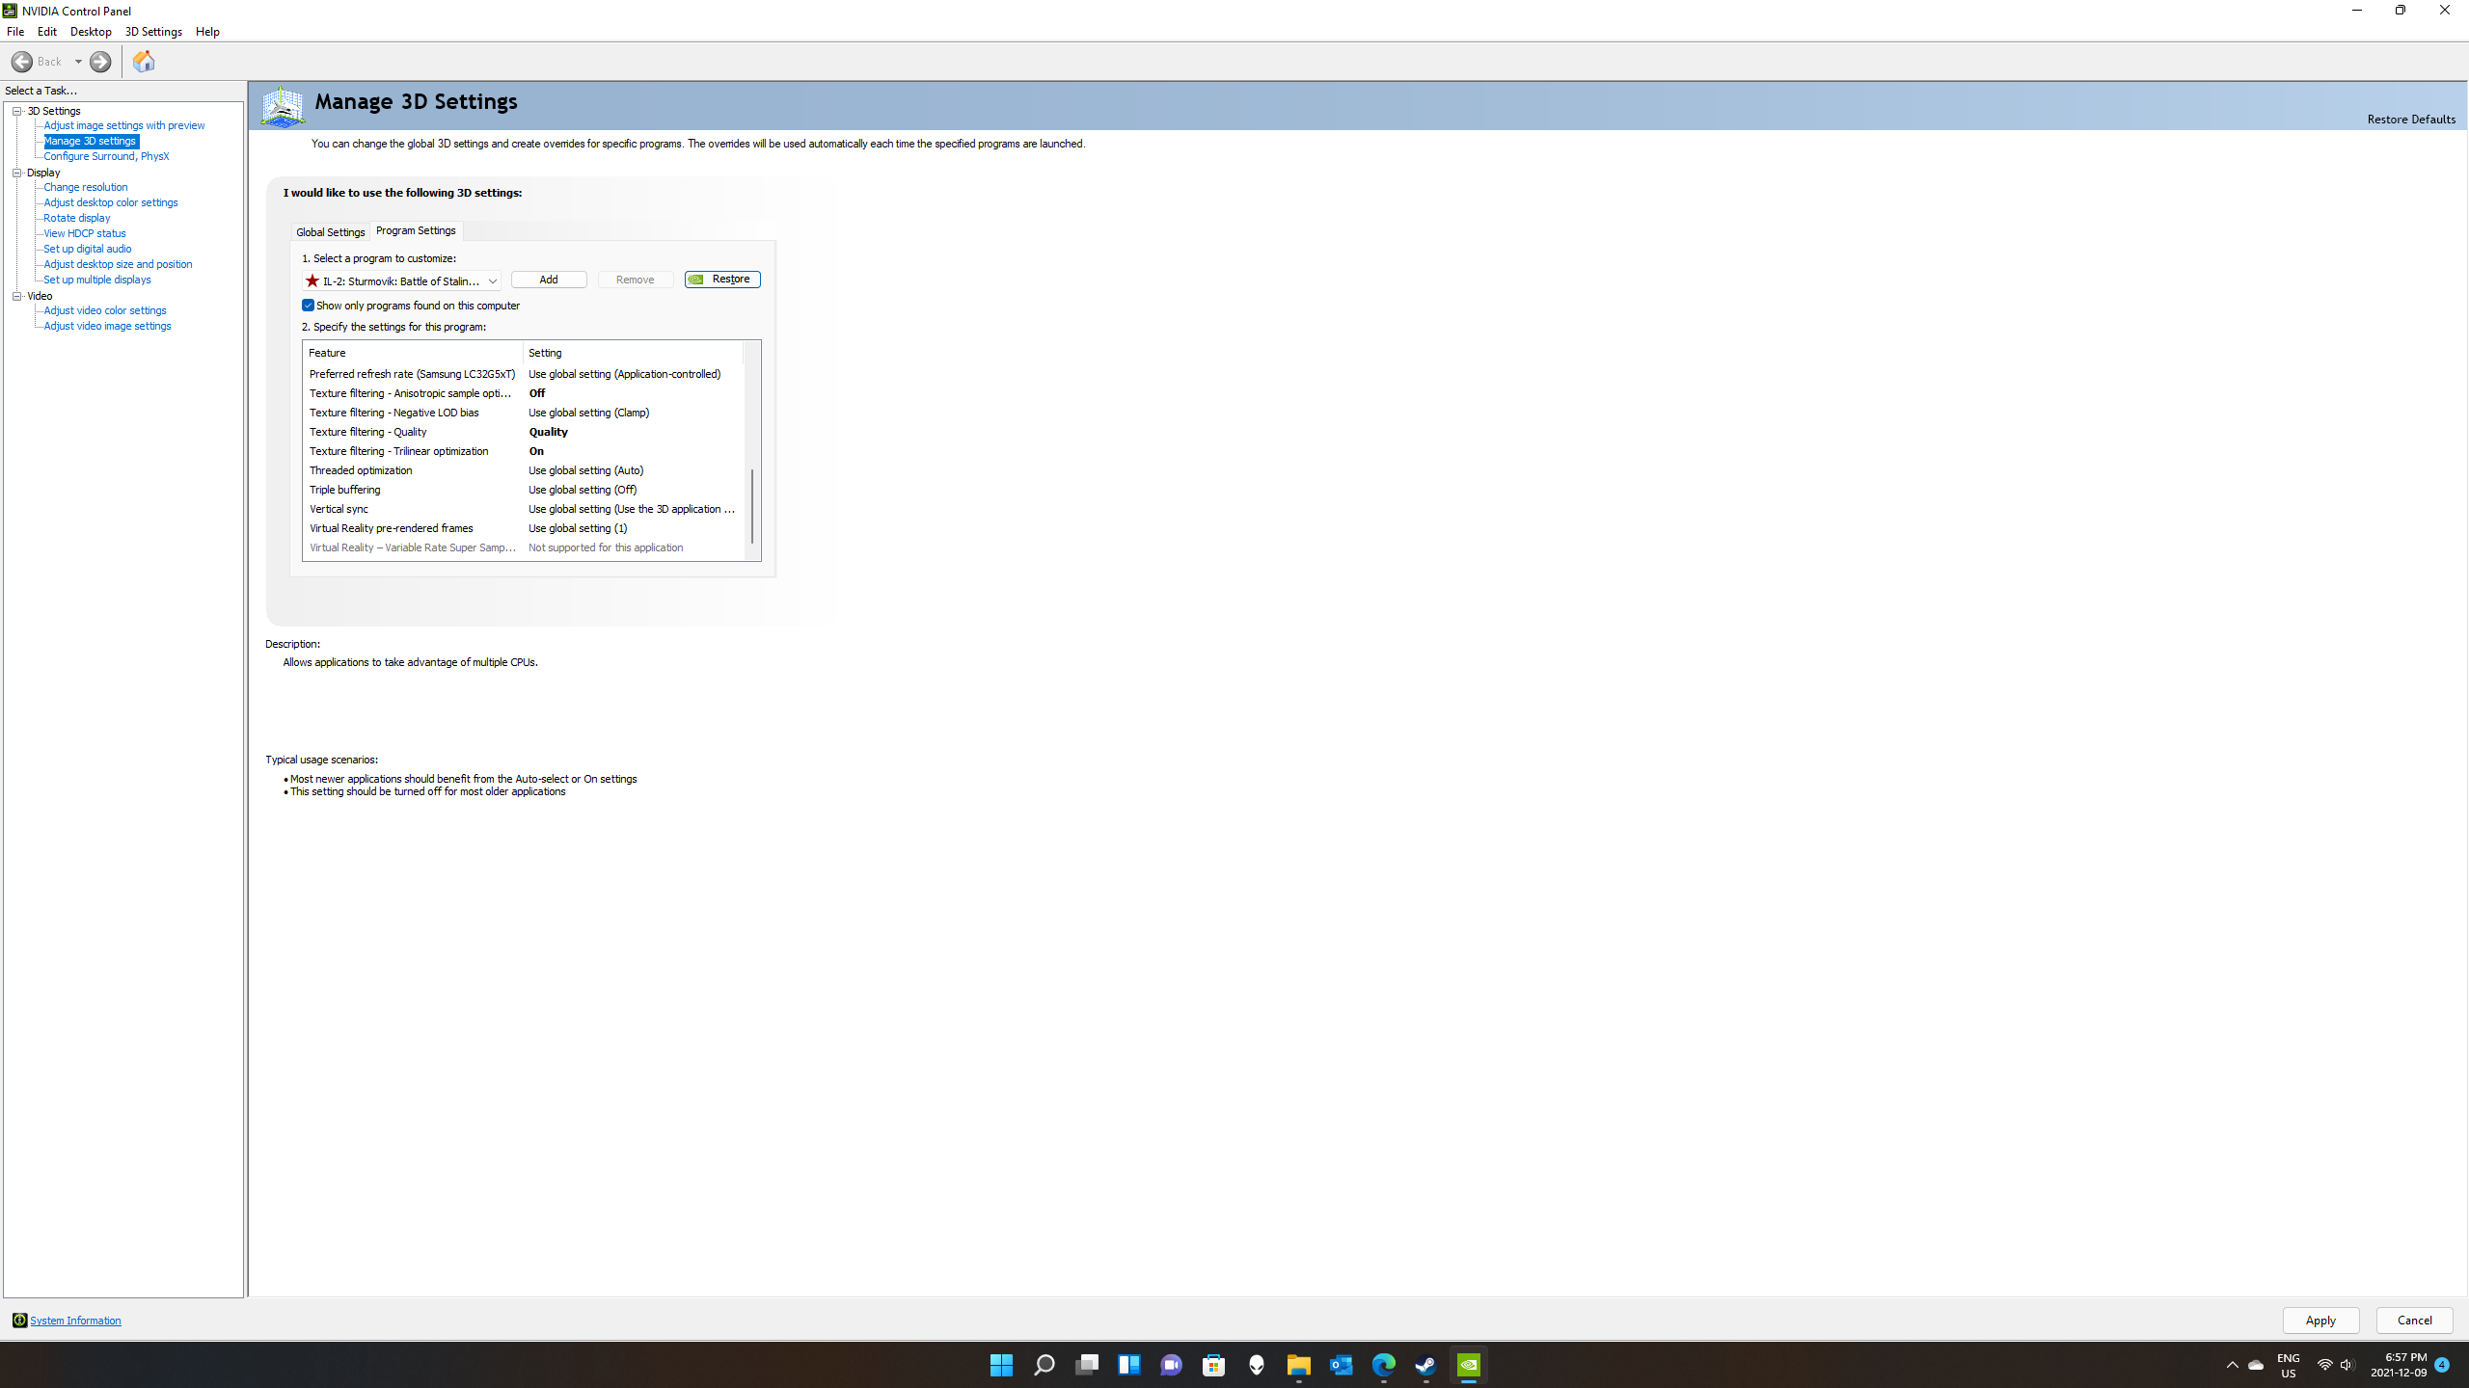Select Virtual Reality pre-rendered frames row

click(524, 528)
